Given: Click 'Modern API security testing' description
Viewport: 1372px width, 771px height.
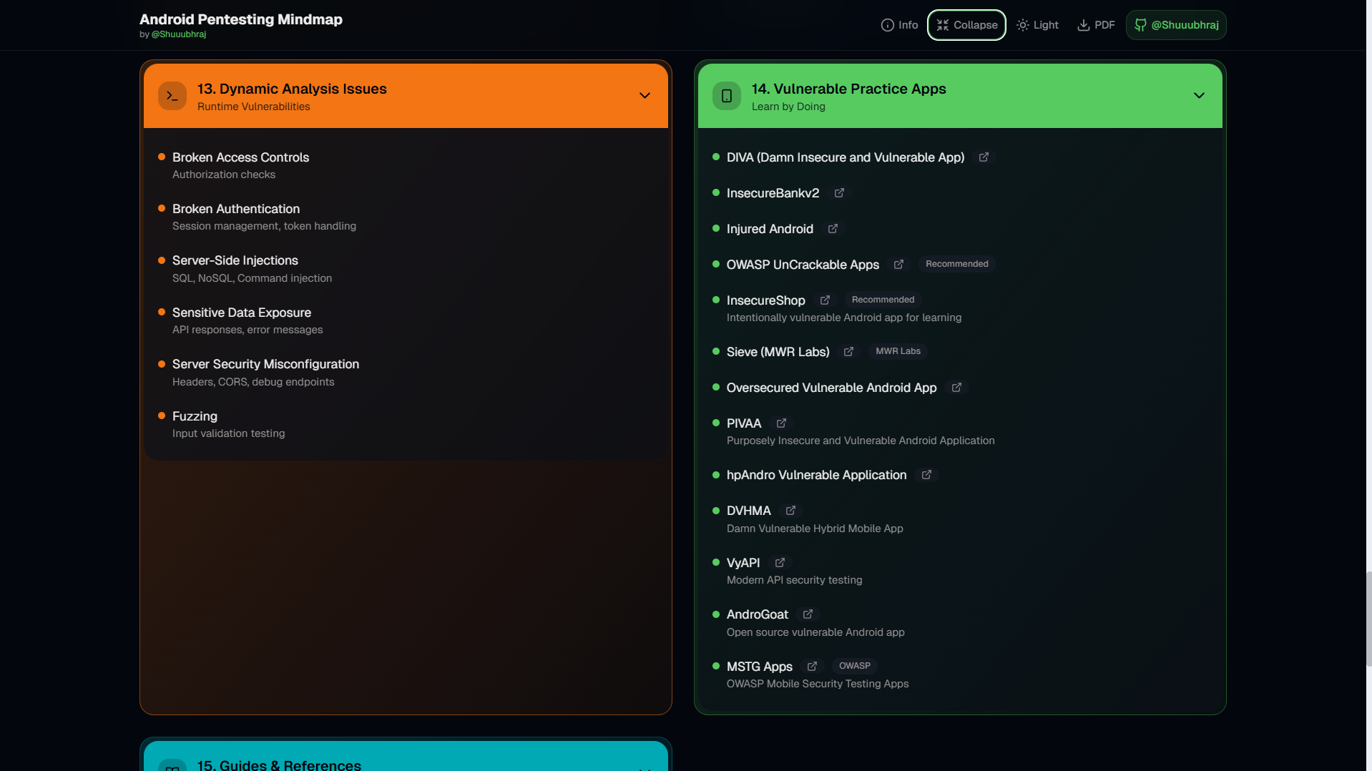Looking at the screenshot, I should [794, 580].
